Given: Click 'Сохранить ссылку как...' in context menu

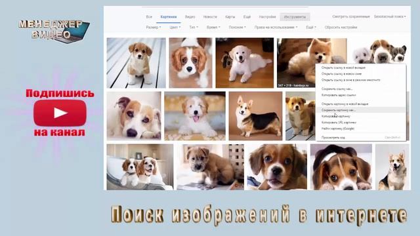Looking at the screenshot, I should (360, 89).
